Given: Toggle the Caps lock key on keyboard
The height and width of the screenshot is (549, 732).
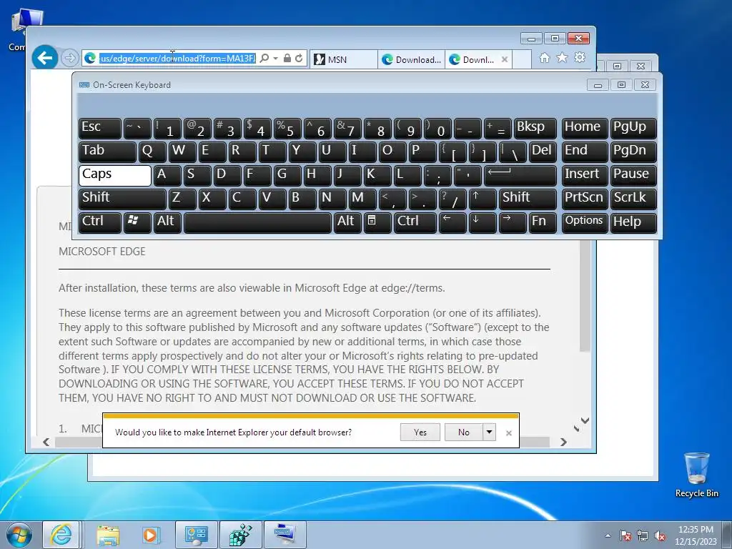Looking at the screenshot, I should [x=115, y=176].
